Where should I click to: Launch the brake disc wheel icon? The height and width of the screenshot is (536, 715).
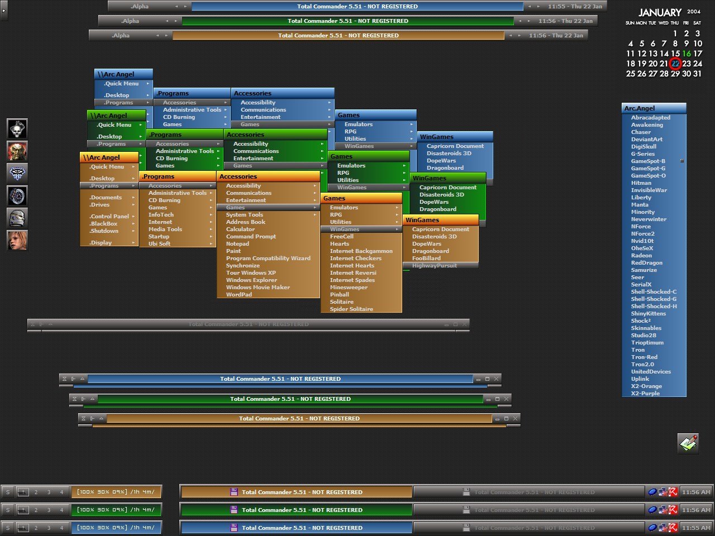click(17, 195)
